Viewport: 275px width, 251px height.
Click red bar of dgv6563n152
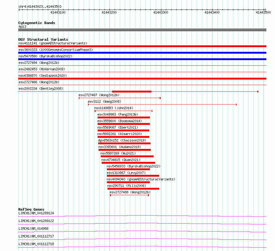[x=124, y=143]
